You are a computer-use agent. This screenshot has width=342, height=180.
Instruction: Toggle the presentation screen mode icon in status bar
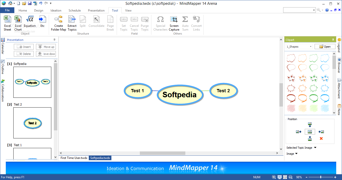(x=280, y=177)
